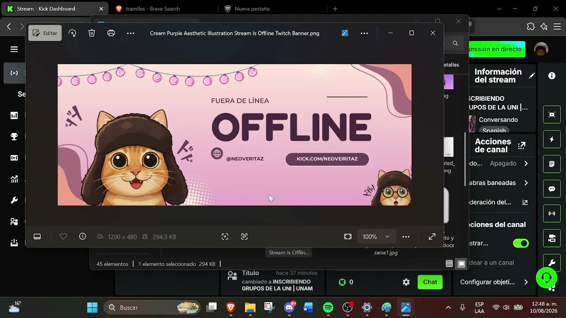The width and height of the screenshot is (566, 318).
Task: Delete the image with the trash icon
Action: [x=92, y=33]
